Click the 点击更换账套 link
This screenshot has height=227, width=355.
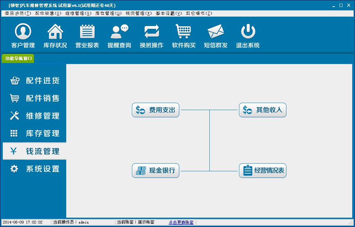point(181,222)
